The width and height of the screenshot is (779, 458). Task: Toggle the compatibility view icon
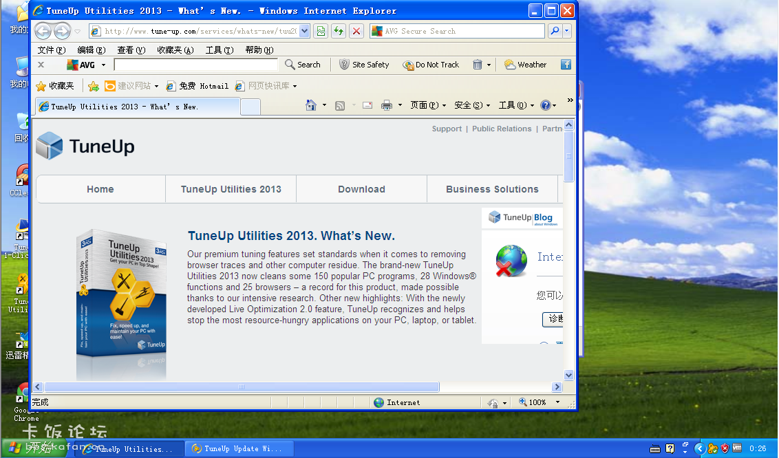(x=321, y=31)
